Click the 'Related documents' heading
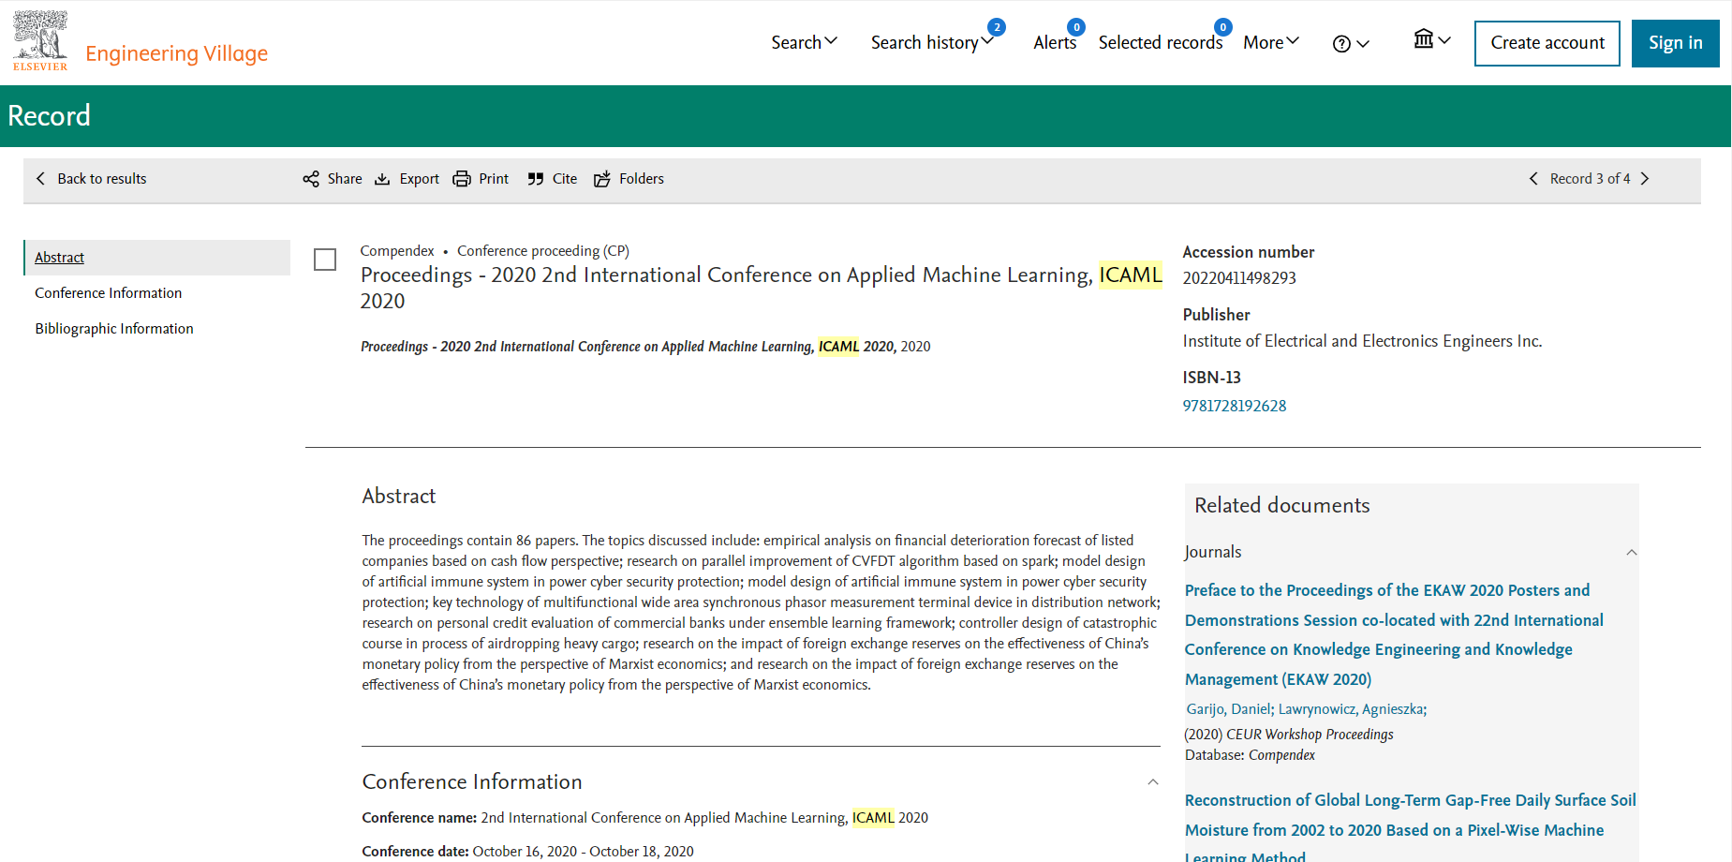Screen dimensions: 1732x862 1281,506
